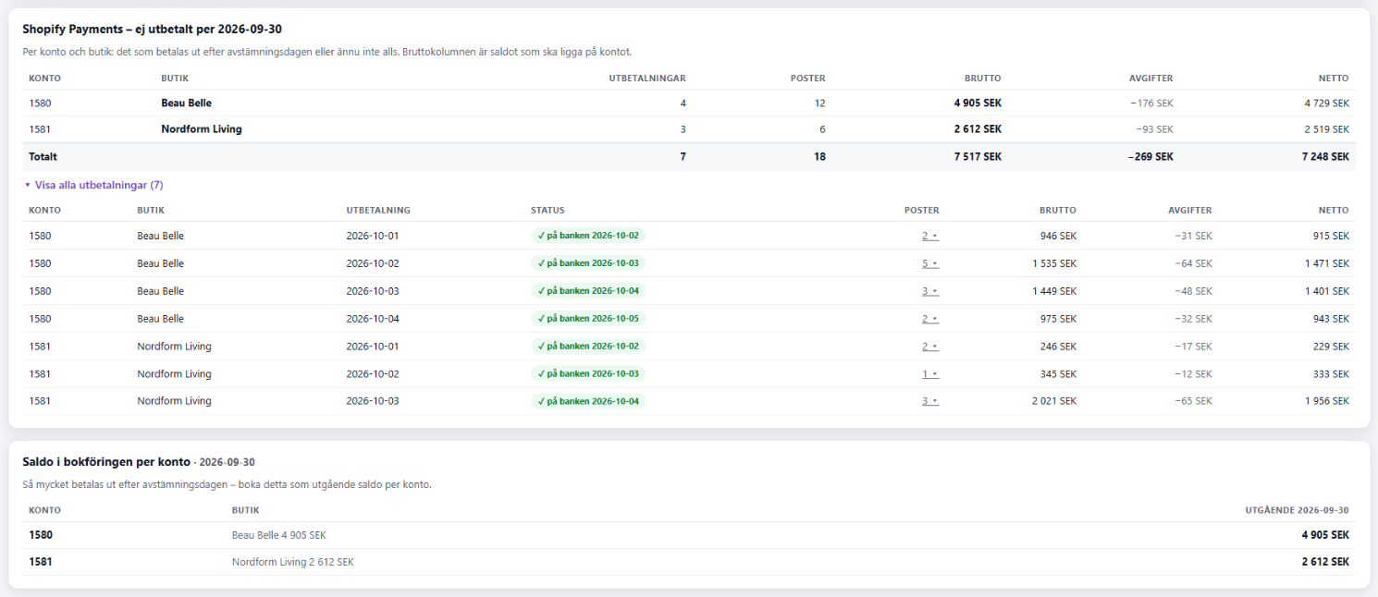
Task: Select the total fees value "−269 SEK"
Action: pos(1150,157)
